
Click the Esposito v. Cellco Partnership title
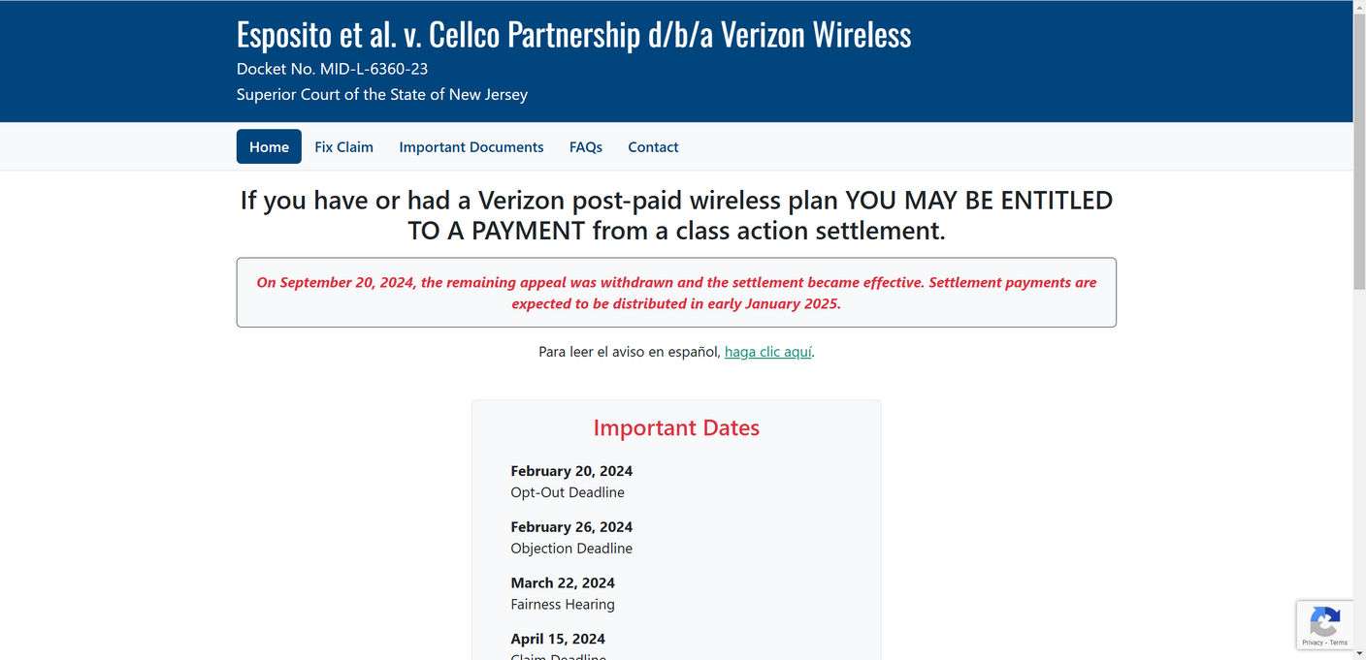(572, 34)
